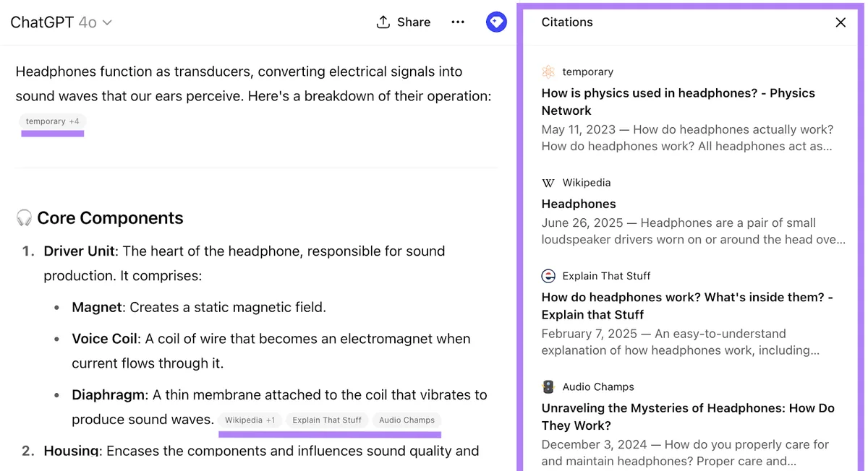The height and width of the screenshot is (471, 868).
Task: Click the 'Magnet' bullet term
Action: click(97, 308)
